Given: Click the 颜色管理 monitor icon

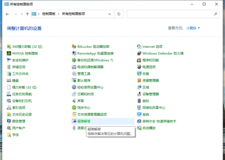Looking at the screenshot, I should (9, 121).
